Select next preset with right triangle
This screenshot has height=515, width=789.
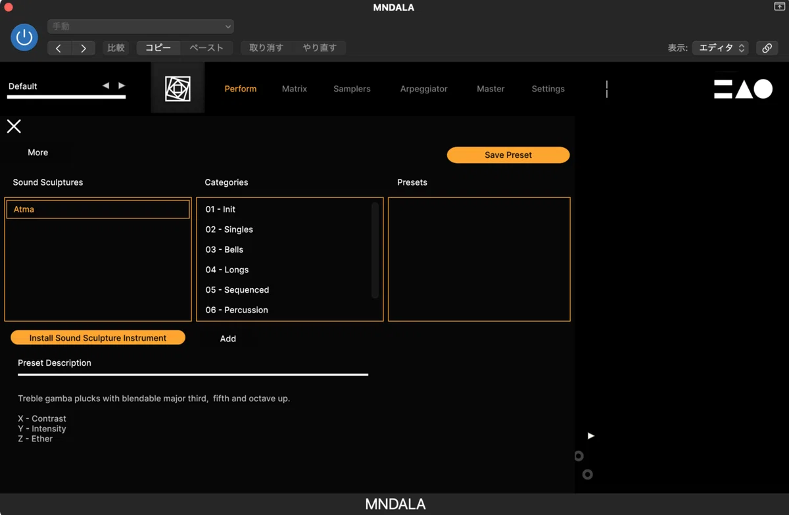tap(122, 86)
